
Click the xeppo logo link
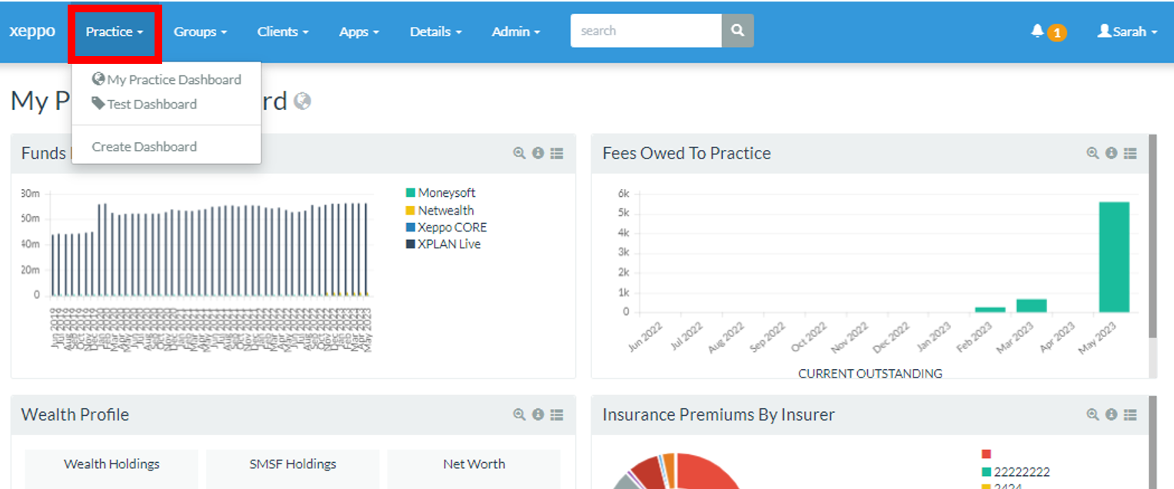click(32, 32)
